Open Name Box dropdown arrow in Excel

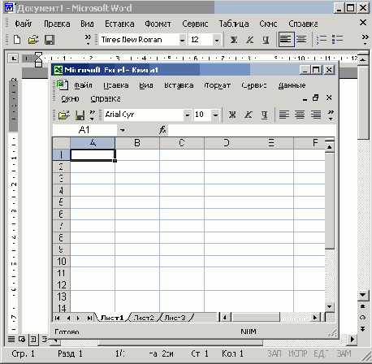pos(123,130)
